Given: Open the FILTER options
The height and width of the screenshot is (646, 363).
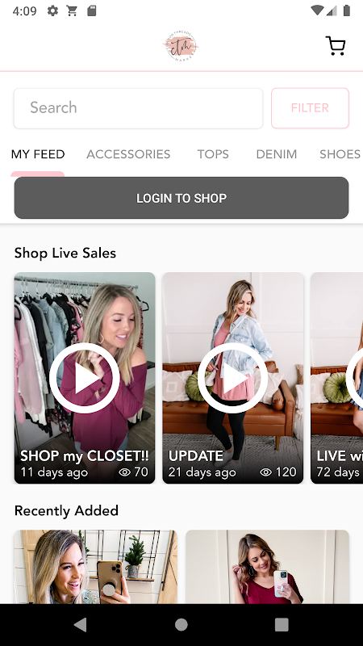Looking at the screenshot, I should coord(310,108).
